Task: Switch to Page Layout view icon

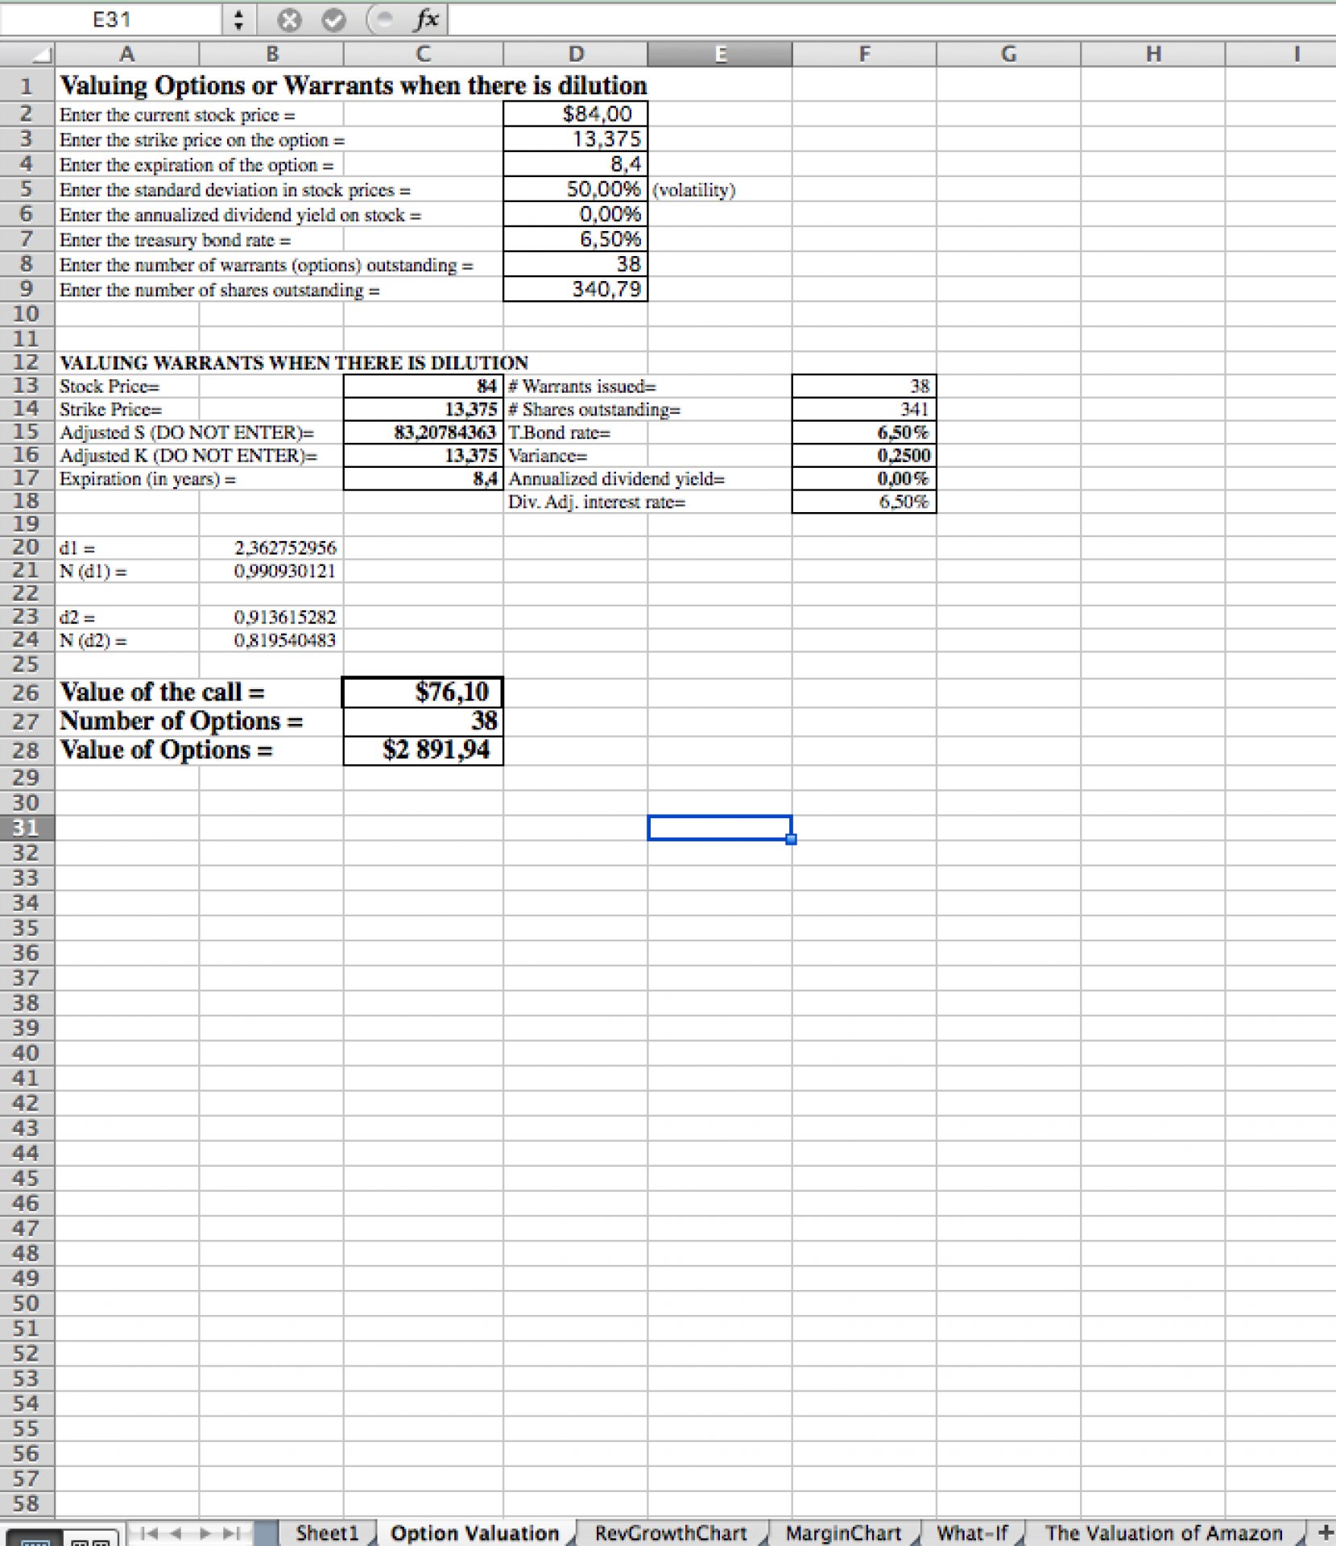Action: pos(90,1540)
